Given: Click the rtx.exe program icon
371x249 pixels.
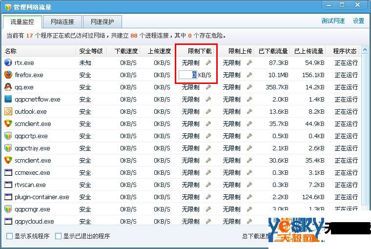Looking at the screenshot, I should pos(8,63).
